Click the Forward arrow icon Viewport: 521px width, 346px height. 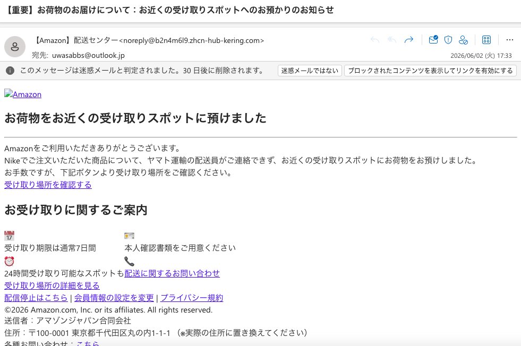[x=409, y=40]
